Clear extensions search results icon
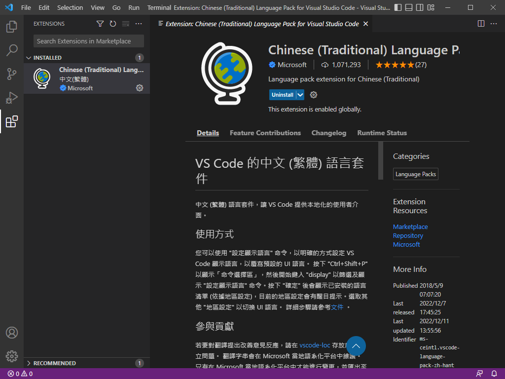Viewport: 505px width, 379px height. [x=126, y=24]
